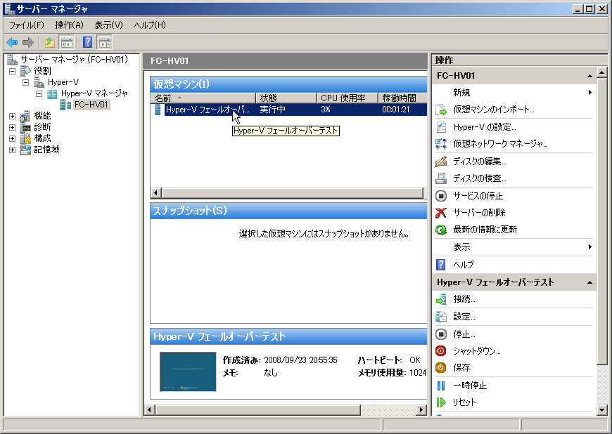Click the actions pane scroll up arrow
Image resolution: width=612 pixels, height=434 pixels.
pos(601,72)
